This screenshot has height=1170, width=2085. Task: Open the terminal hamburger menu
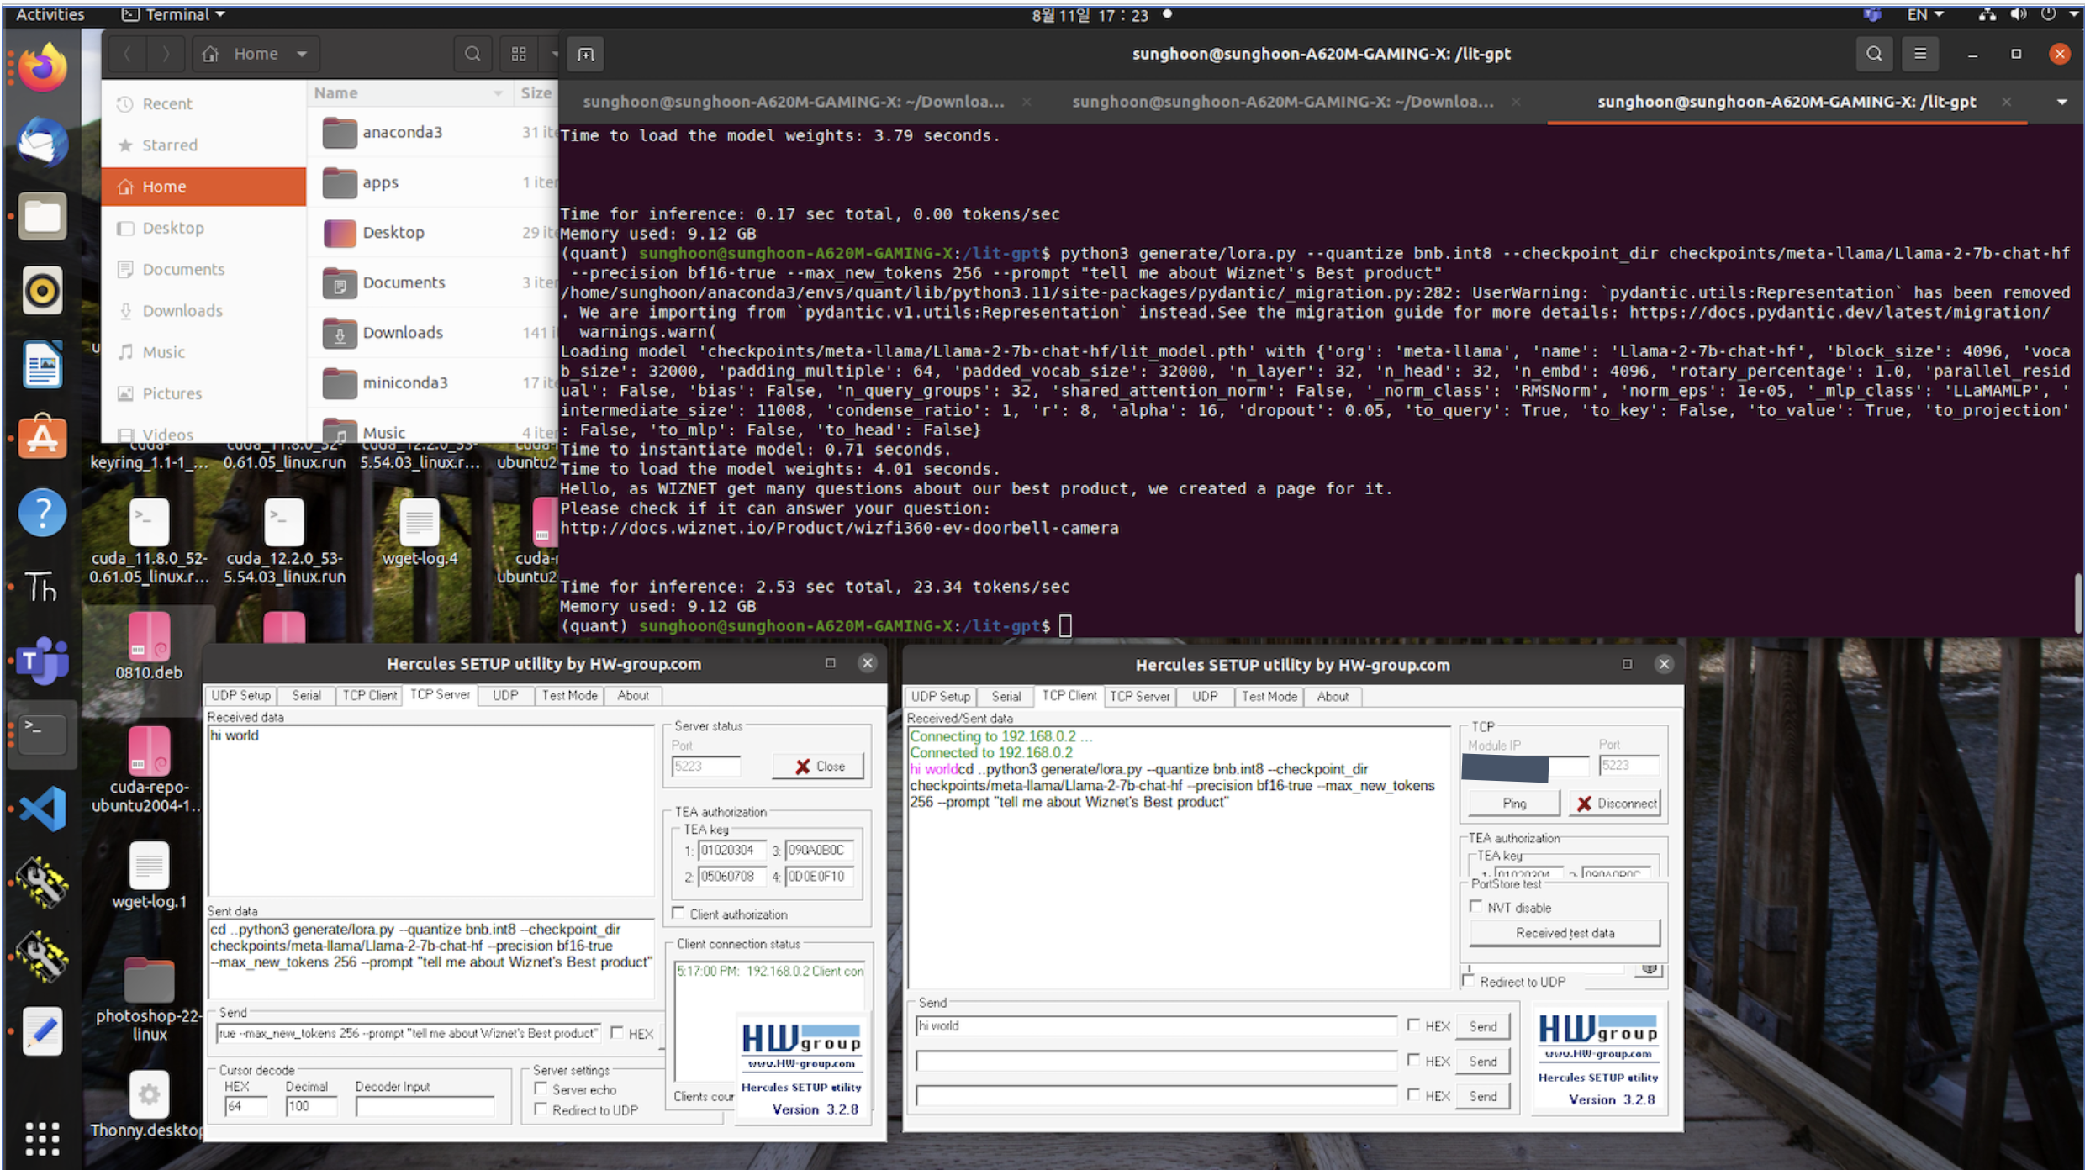(1920, 54)
